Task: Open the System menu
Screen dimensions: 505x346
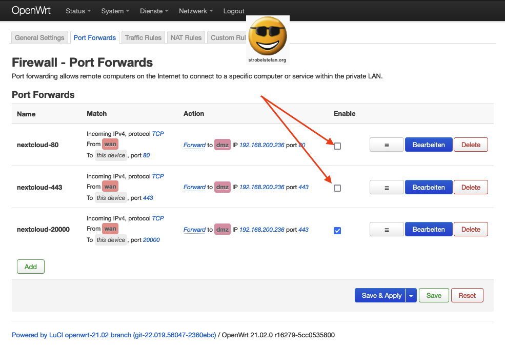Action: pyautogui.click(x=112, y=11)
